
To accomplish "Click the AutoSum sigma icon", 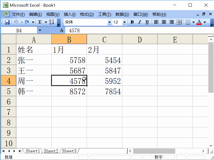I will point(40,22).
